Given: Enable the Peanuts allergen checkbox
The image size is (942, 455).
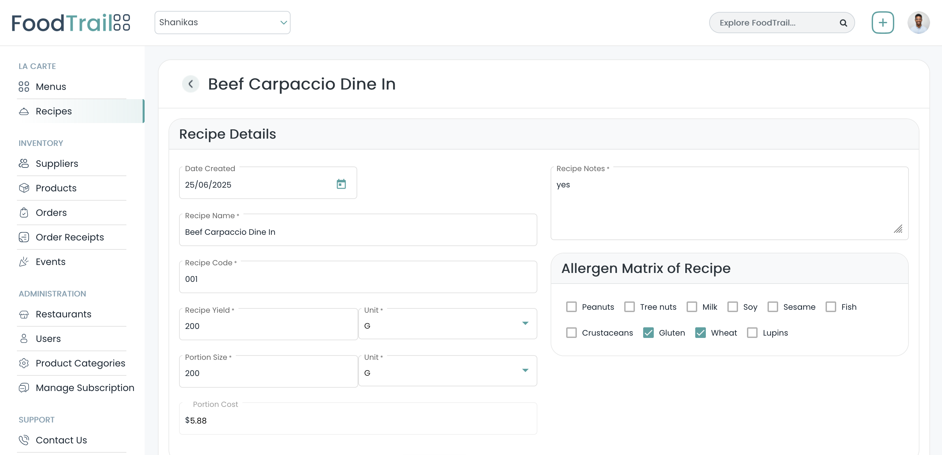Looking at the screenshot, I should (571, 307).
